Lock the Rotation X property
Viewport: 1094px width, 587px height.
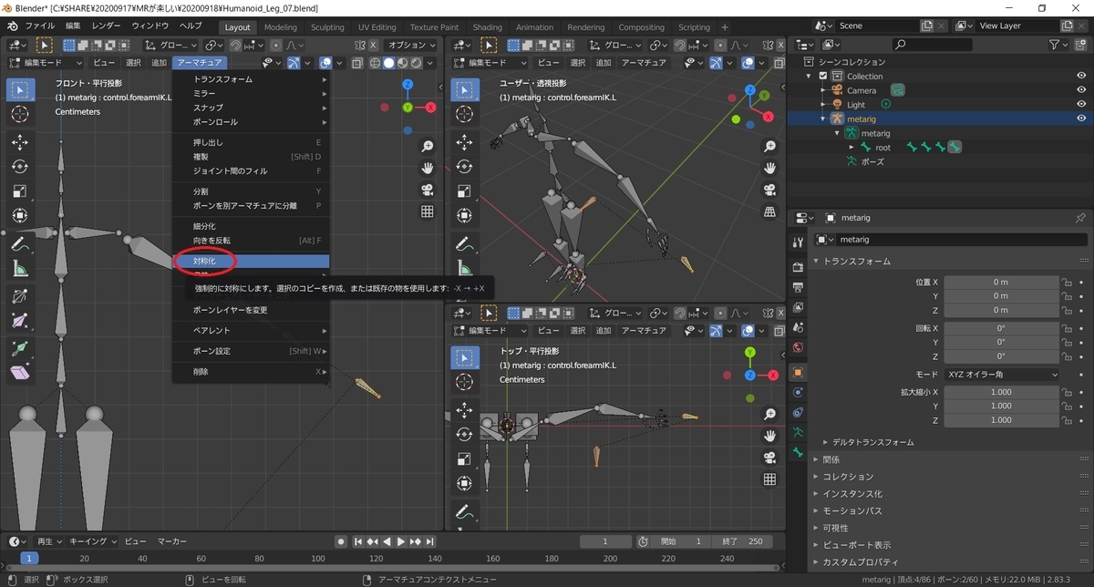[1066, 327]
